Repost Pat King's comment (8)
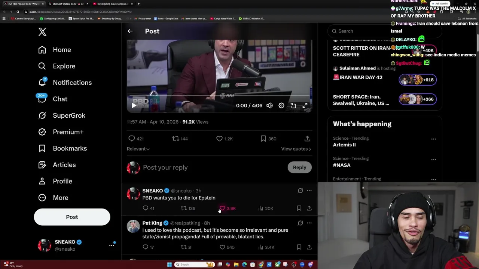This screenshot has width=479, height=269. pos(186,247)
